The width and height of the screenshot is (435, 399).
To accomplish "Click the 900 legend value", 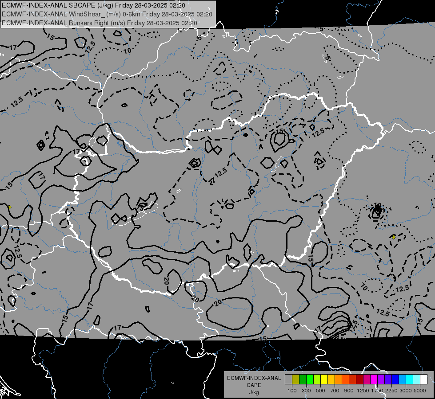I will pyautogui.click(x=349, y=391).
